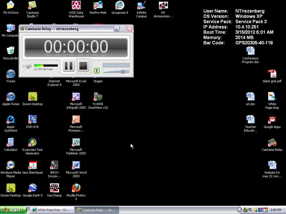
Task: Click the Microsoft Excel 2003 label
Action: point(76,83)
